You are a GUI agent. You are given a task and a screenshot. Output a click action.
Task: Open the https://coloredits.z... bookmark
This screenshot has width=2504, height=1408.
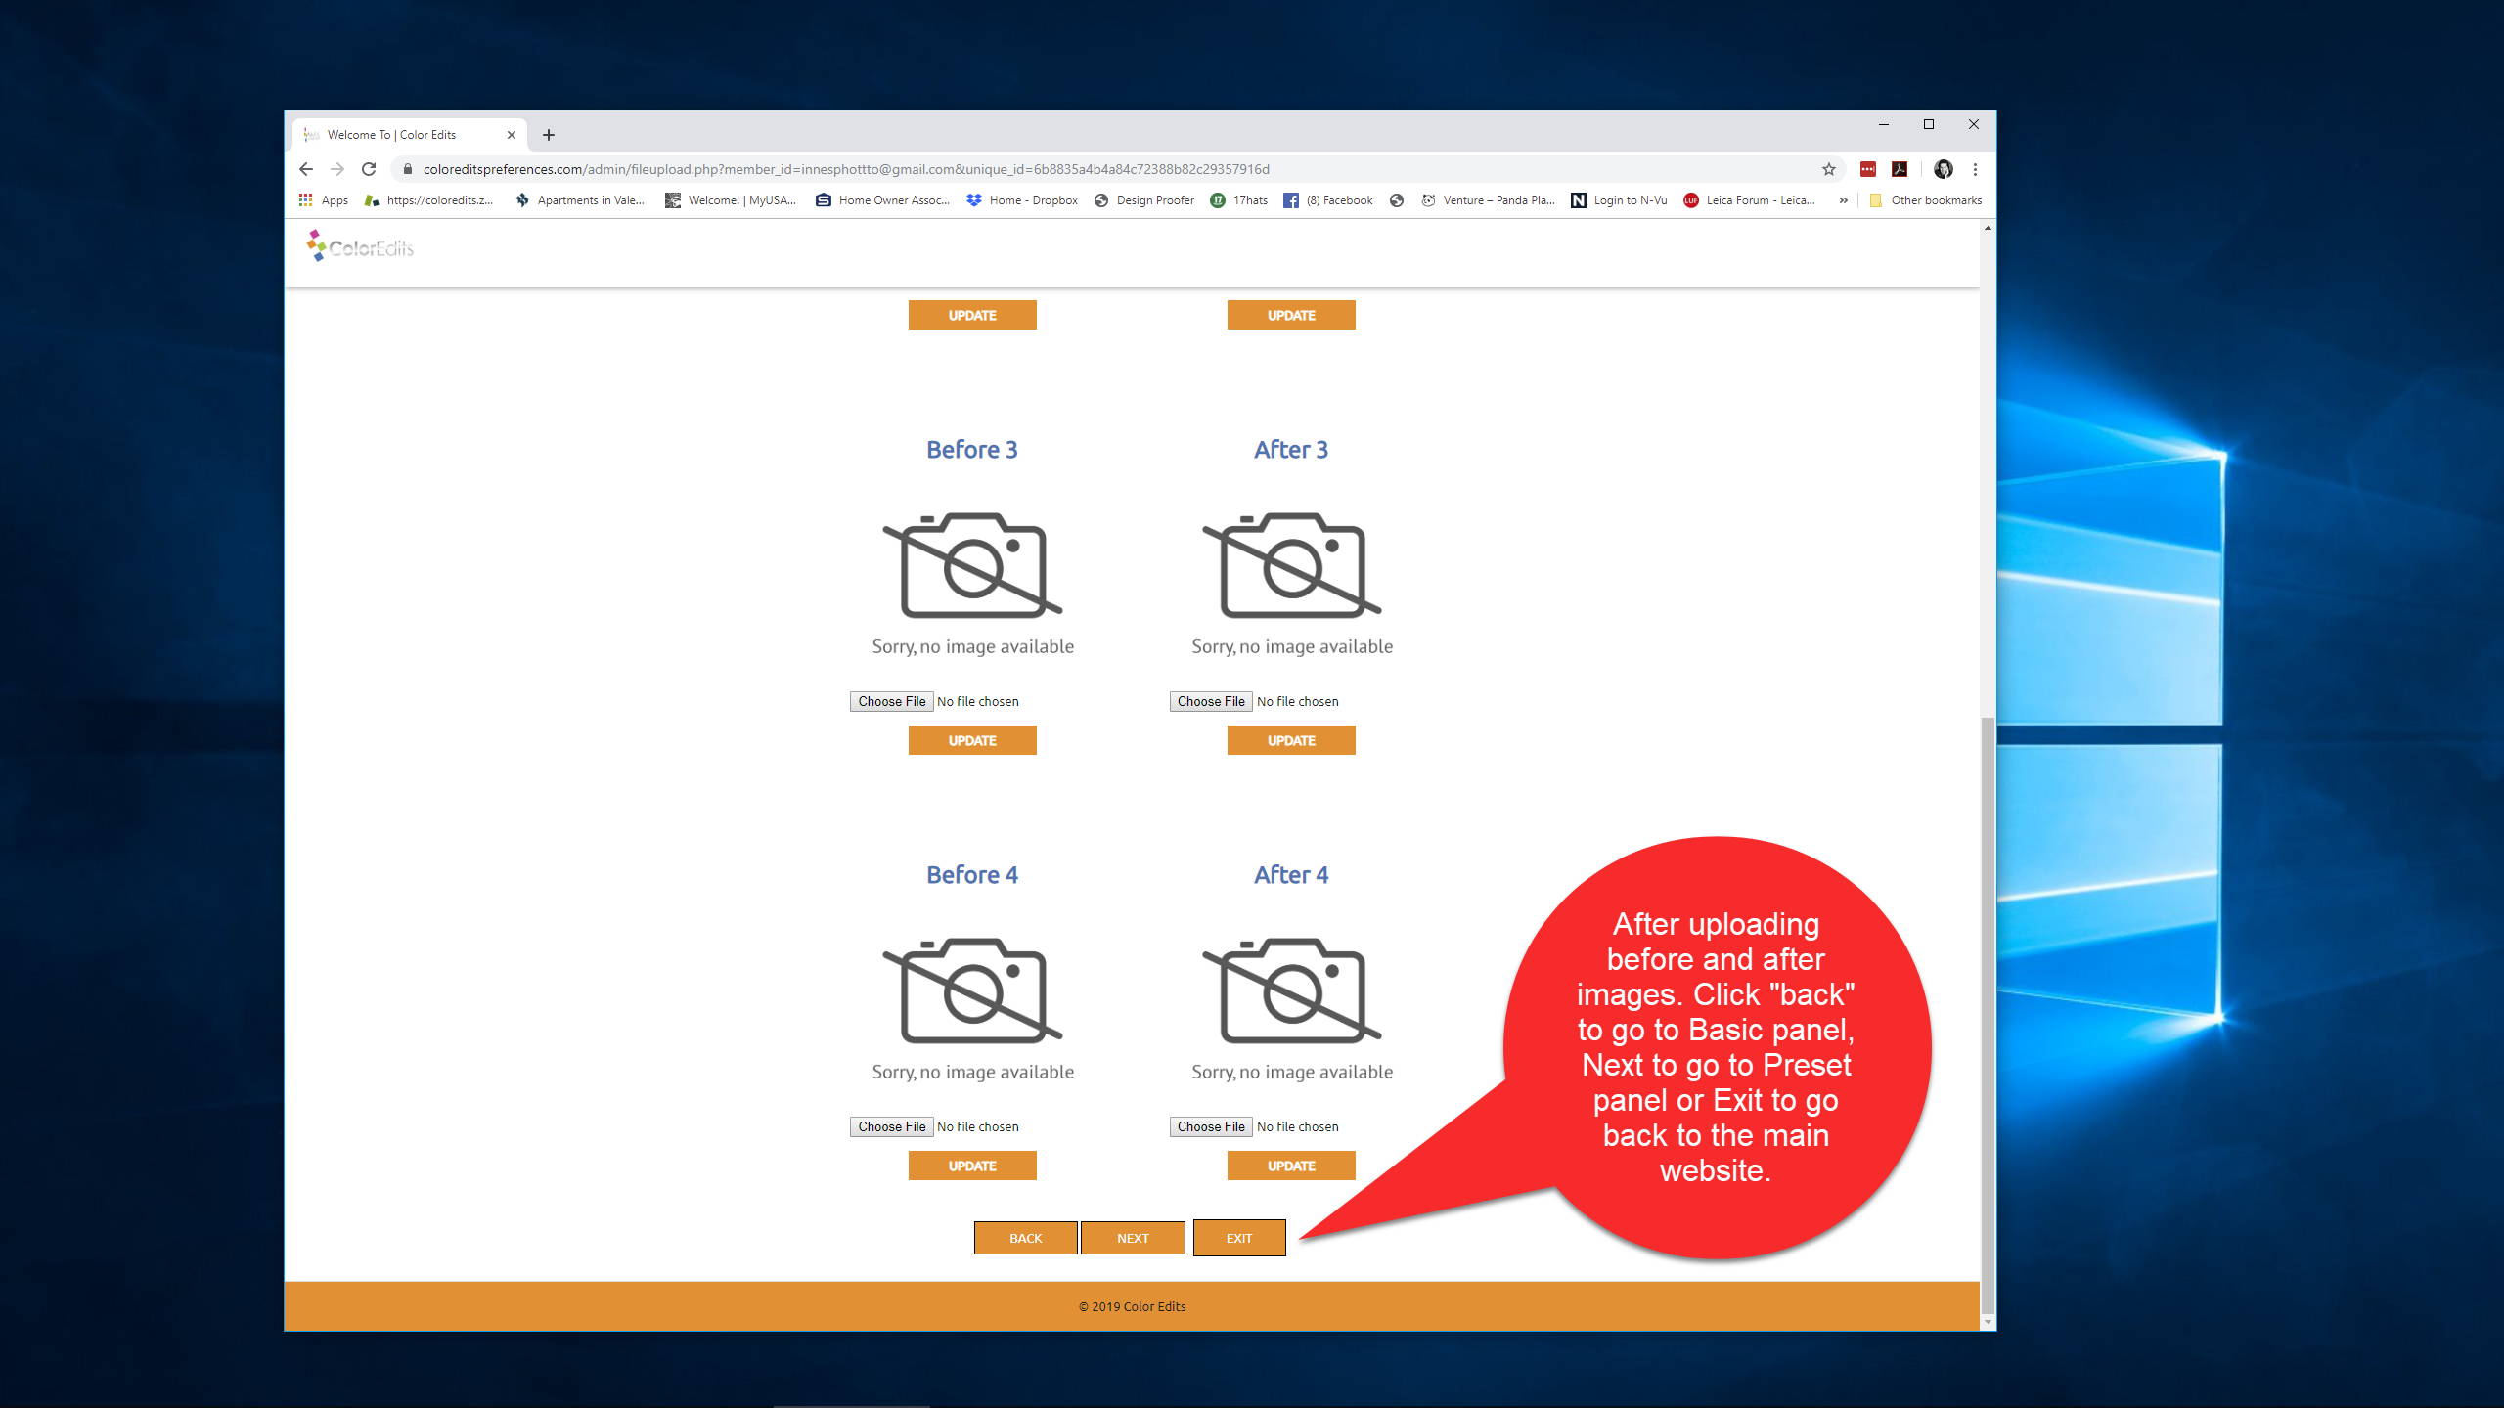pos(428,200)
